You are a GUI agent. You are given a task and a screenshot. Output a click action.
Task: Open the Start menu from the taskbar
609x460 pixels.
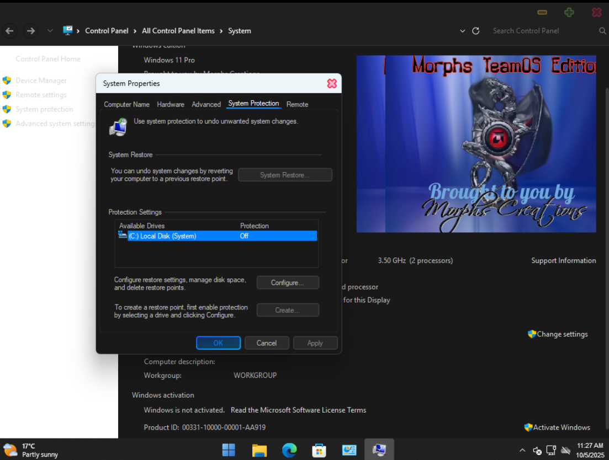(229, 450)
